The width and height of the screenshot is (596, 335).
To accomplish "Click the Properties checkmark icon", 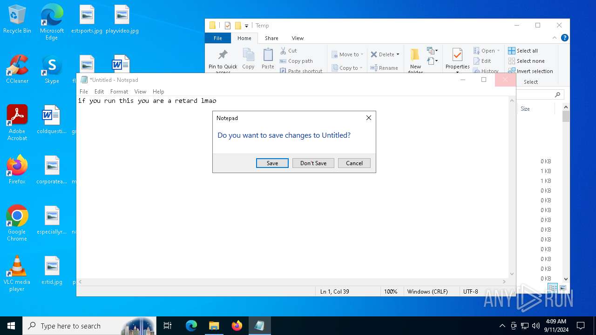I will click(x=457, y=55).
